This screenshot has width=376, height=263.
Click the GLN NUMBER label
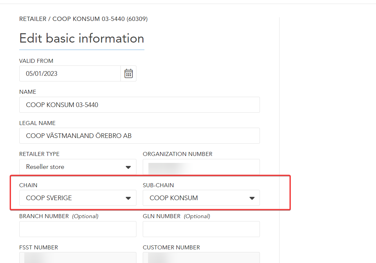coord(162,216)
